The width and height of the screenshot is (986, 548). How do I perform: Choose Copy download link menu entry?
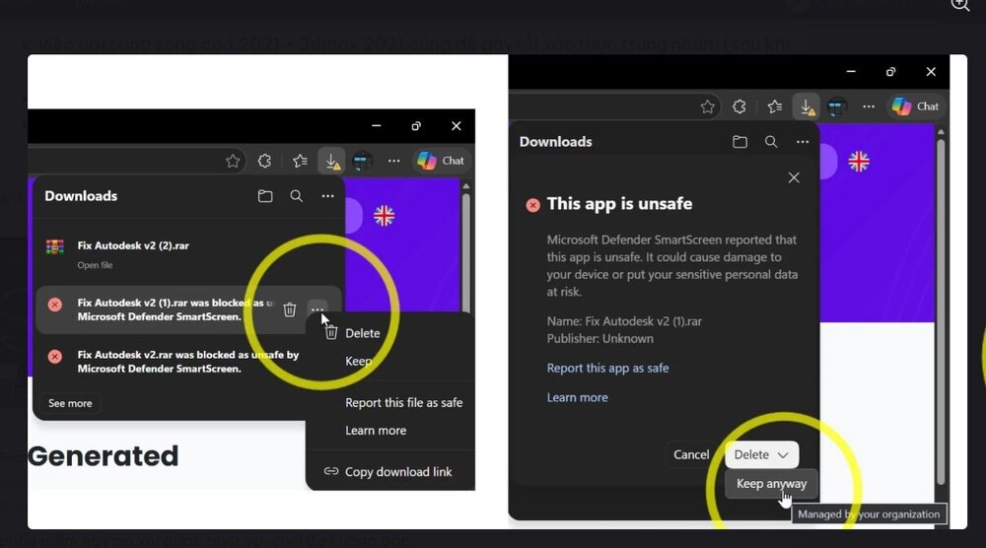point(397,472)
